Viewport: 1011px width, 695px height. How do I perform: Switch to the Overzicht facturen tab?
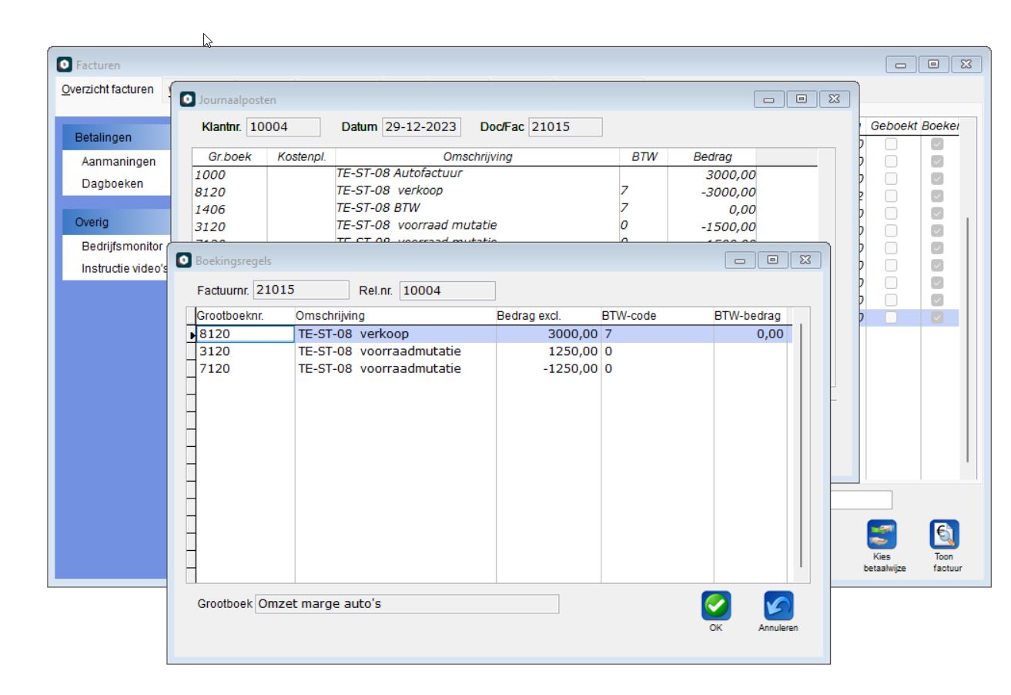point(108,89)
